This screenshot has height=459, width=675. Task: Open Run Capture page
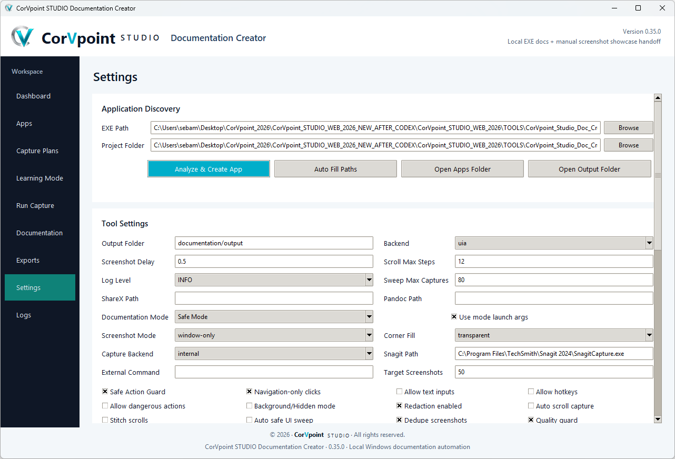(x=40, y=205)
